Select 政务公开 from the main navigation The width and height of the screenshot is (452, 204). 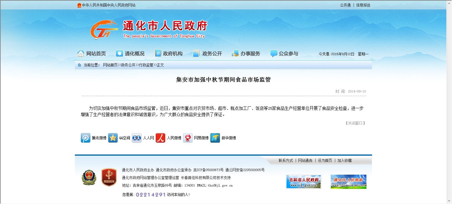pos(207,54)
